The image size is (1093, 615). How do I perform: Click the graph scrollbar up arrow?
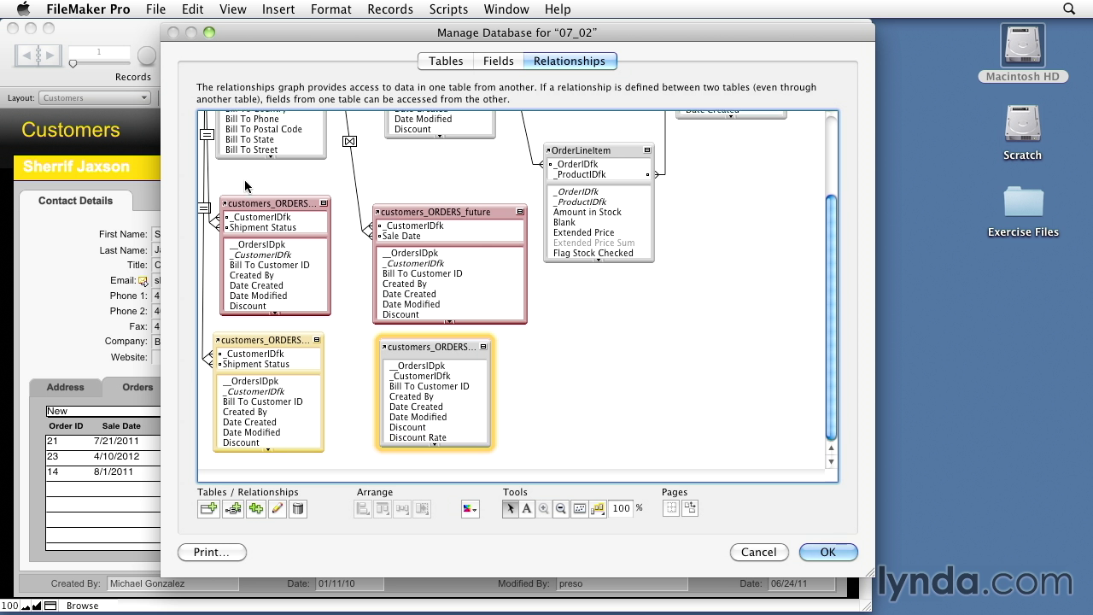831,448
